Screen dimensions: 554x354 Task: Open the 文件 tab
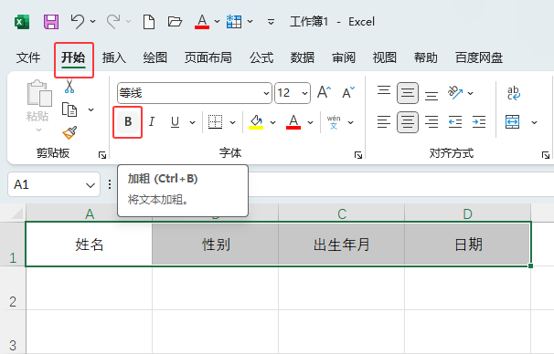[28, 57]
